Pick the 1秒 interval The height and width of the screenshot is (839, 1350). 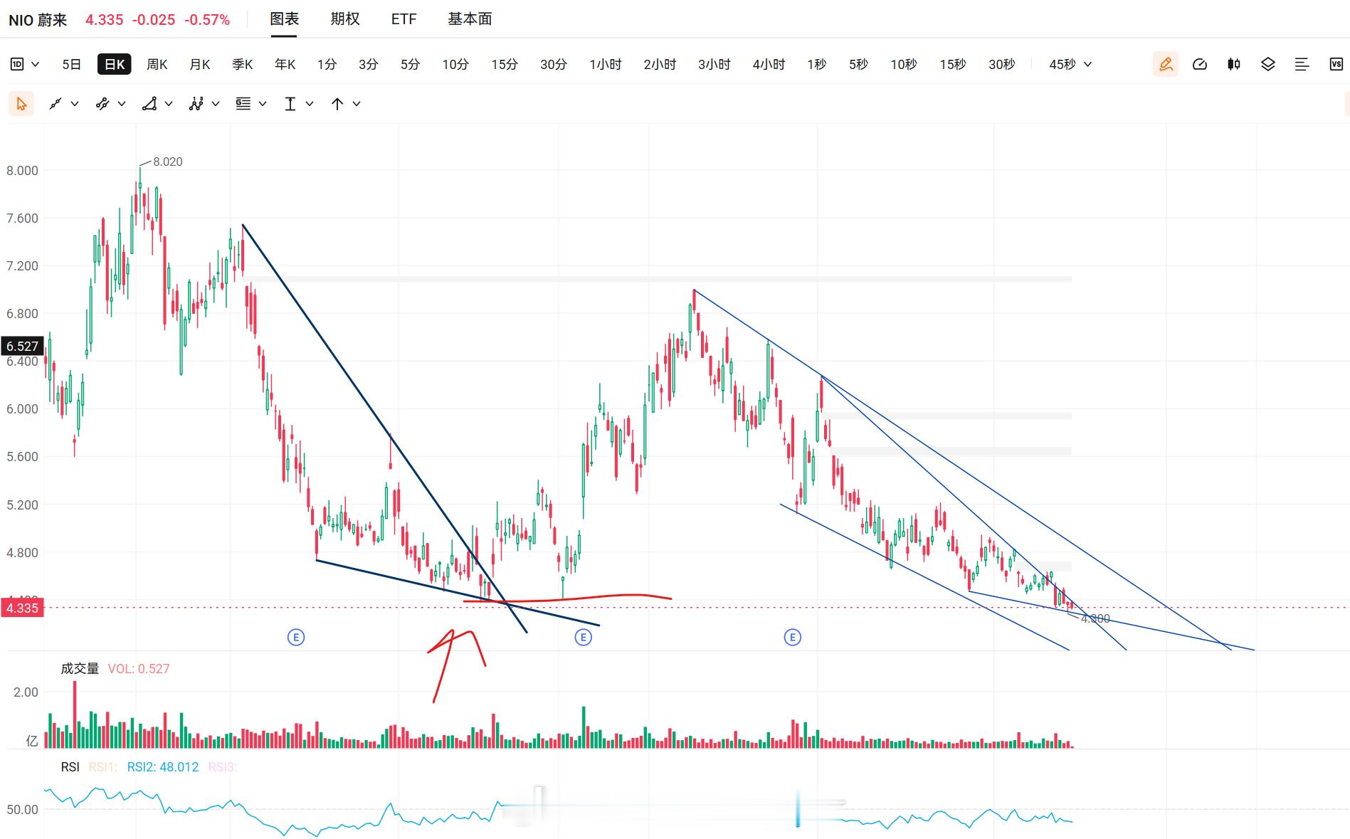tap(817, 64)
